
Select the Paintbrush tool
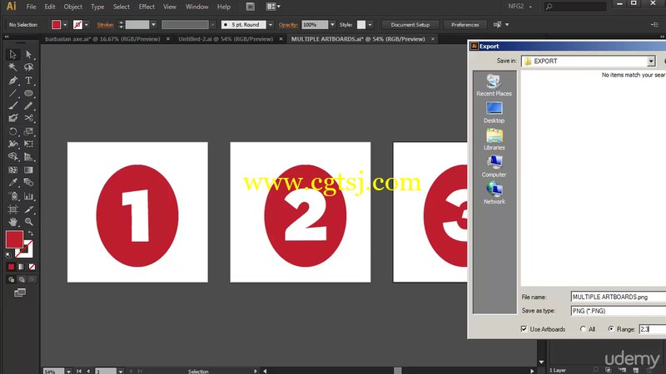click(x=12, y=106)
